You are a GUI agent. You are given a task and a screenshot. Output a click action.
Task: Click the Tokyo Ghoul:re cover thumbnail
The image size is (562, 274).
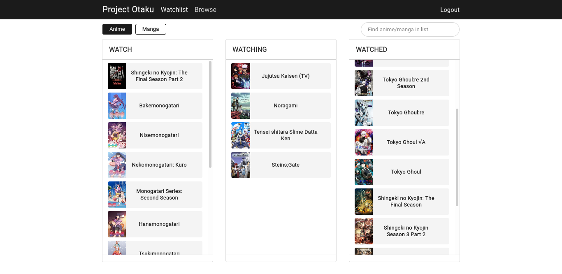coord(364,113)
